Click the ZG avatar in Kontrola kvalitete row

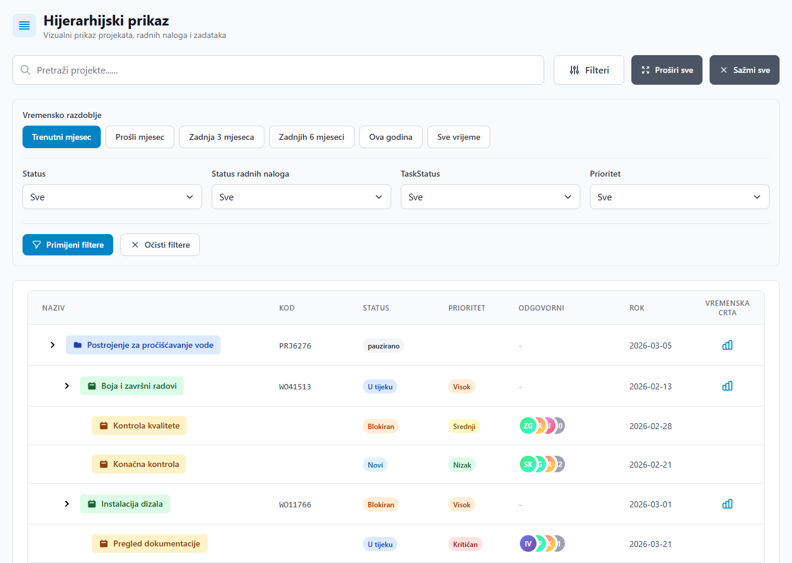tap(527, 426)
